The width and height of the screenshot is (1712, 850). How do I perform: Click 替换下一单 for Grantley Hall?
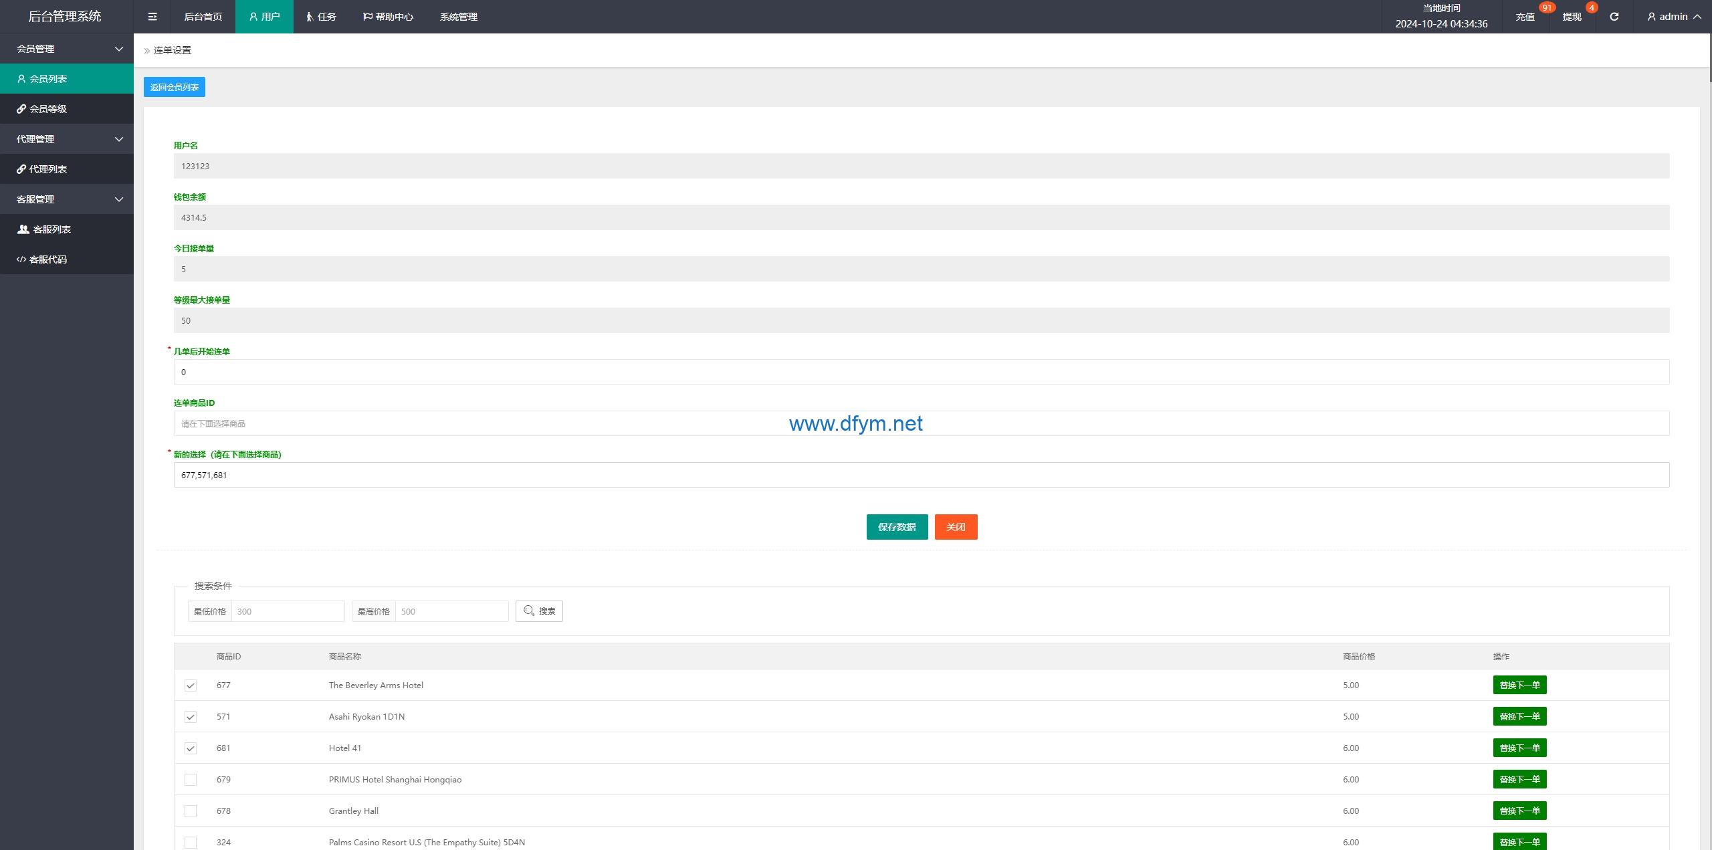pyautogui.click(x=1519, y=811)
